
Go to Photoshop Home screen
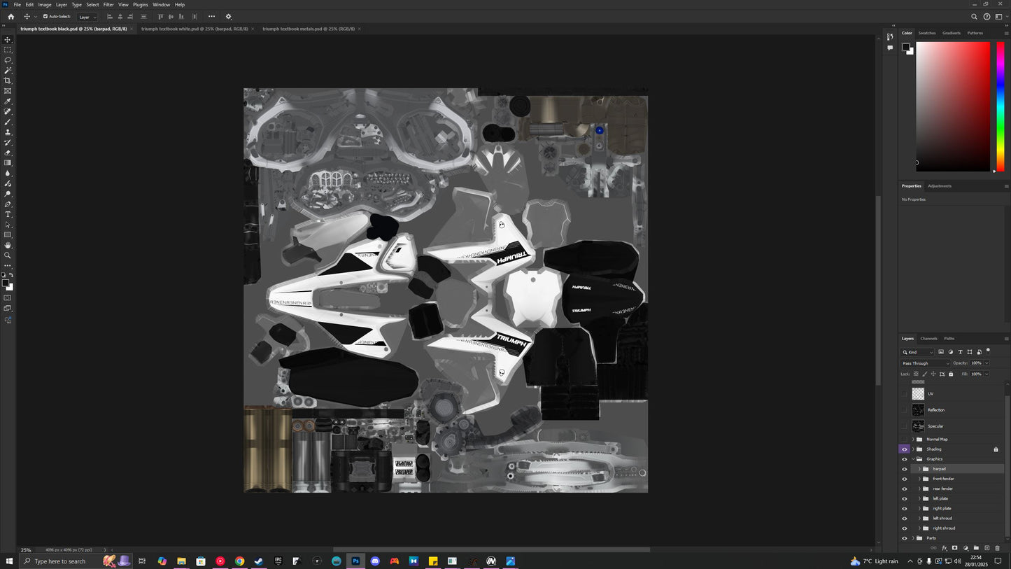pyautogui.click(x=10, y=17)
